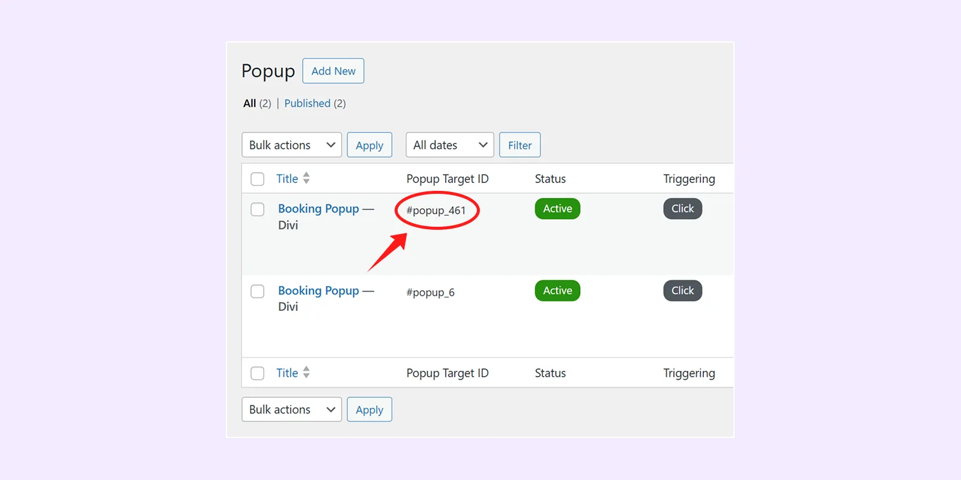
Task: Open the bottom Bulk actions dropdown
Action: click(291, 410)
